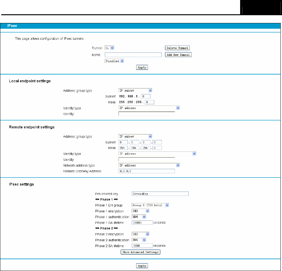Click the Phase 1 SA lifetime field
The image size is (282, 271).
point(142,223)
